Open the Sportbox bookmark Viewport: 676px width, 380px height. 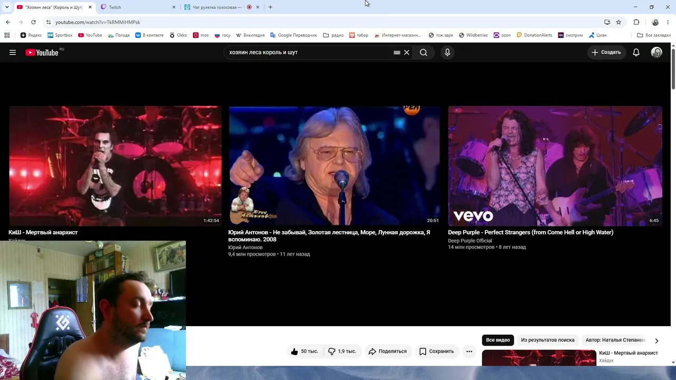[60, 35]
